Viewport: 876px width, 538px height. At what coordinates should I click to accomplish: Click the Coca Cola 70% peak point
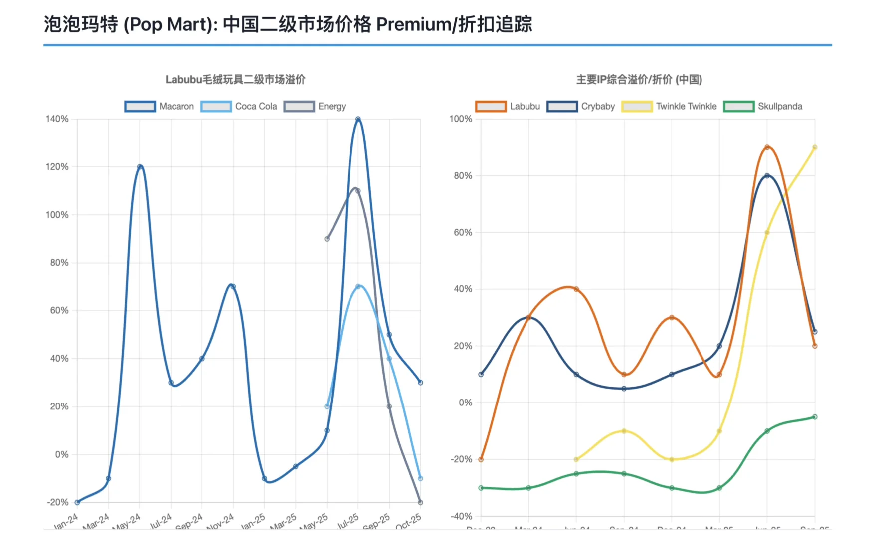click(359, 285)
